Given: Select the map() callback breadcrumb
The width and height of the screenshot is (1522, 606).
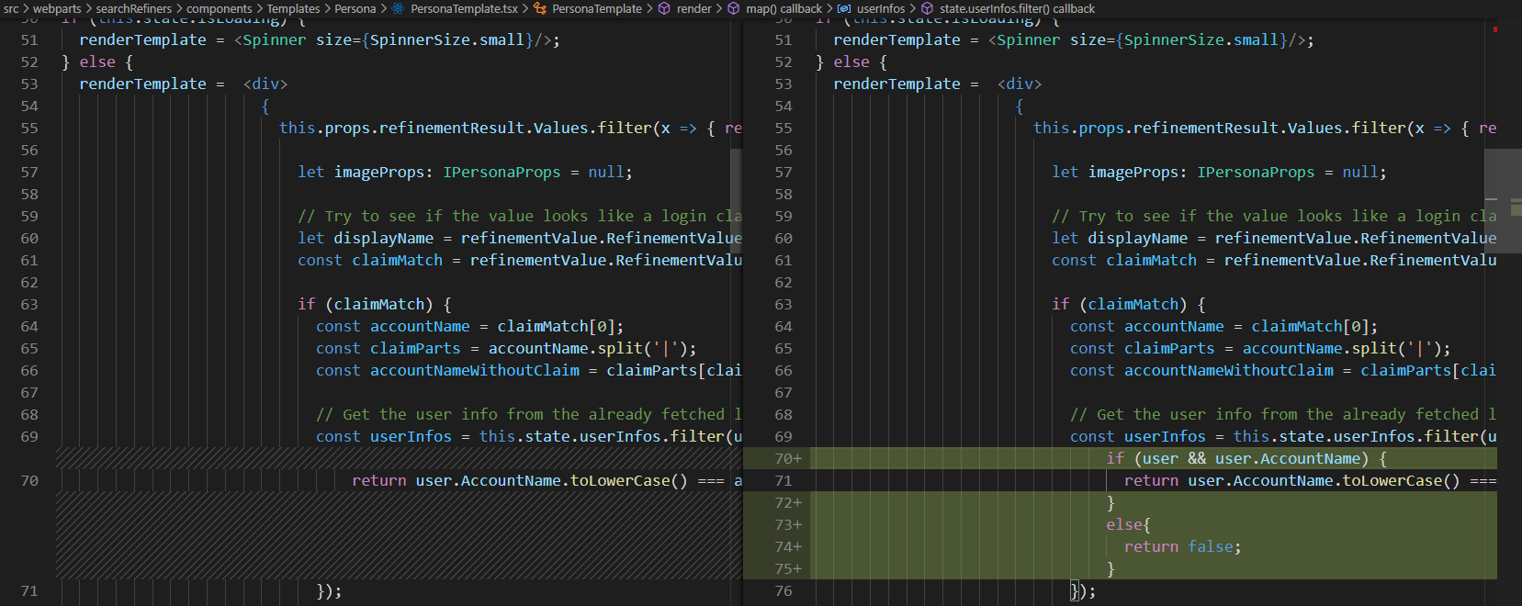Looking at the screenshot, I should (x=784, y=8).
